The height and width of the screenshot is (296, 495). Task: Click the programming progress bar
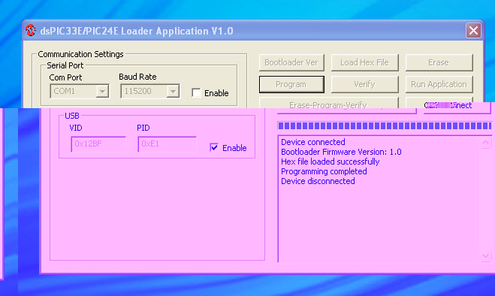(385, 125)
